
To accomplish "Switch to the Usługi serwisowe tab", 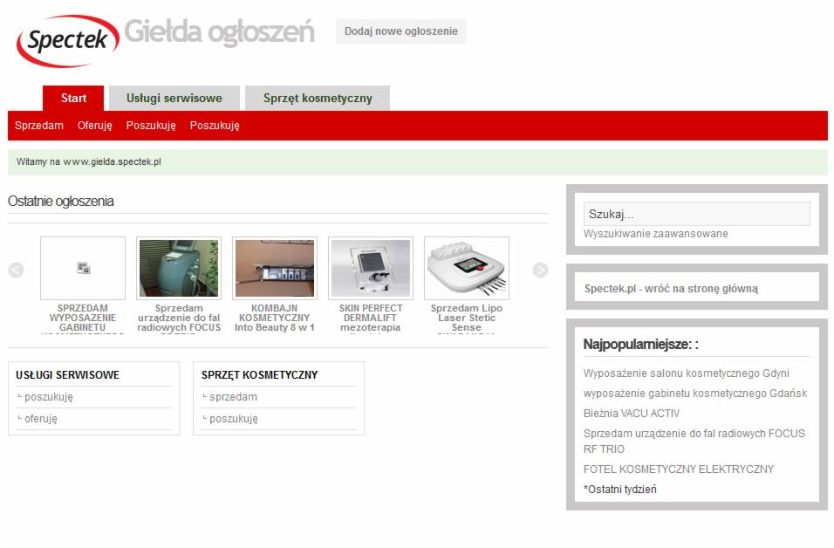I will [x=174, y=99].
